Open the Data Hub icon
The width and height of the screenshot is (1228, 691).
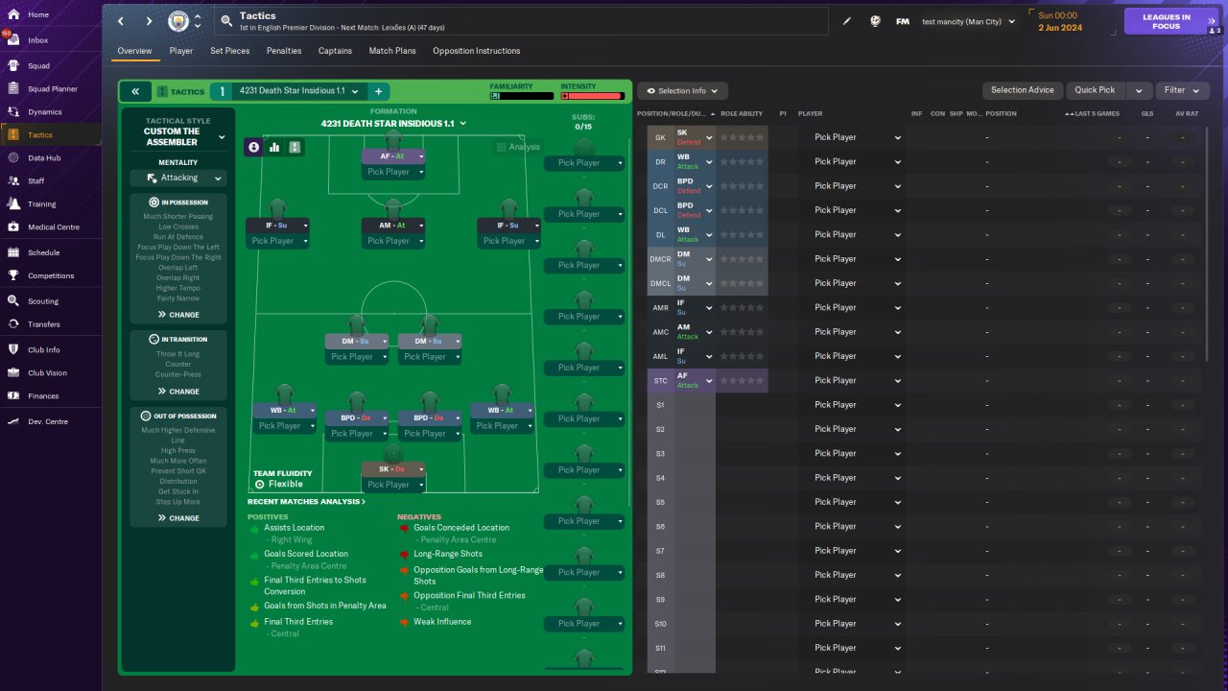coord(13,157)
